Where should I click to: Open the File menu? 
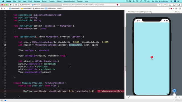15,1
